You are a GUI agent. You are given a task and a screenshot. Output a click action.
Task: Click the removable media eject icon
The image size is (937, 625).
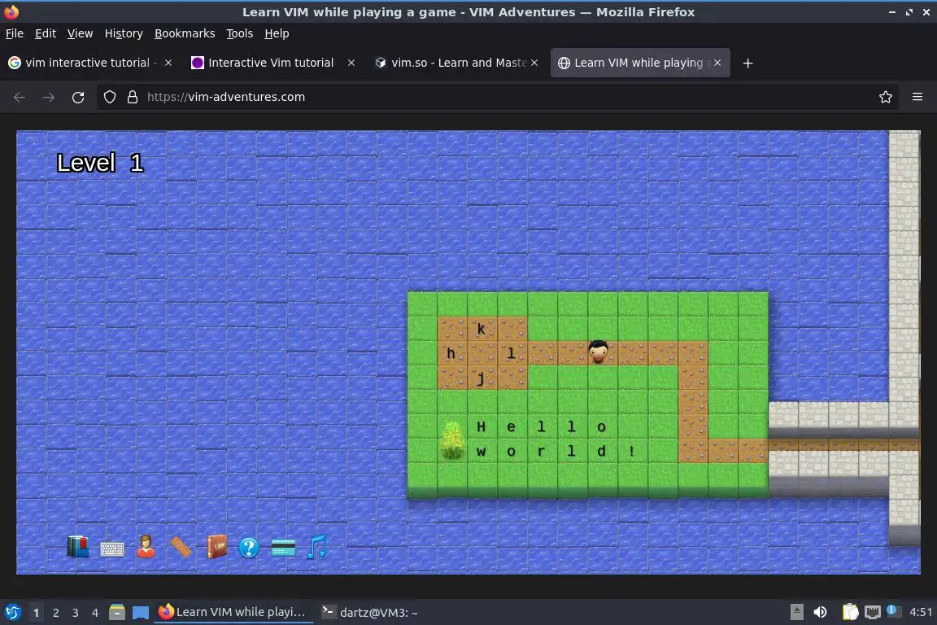(x=796, y=612)
